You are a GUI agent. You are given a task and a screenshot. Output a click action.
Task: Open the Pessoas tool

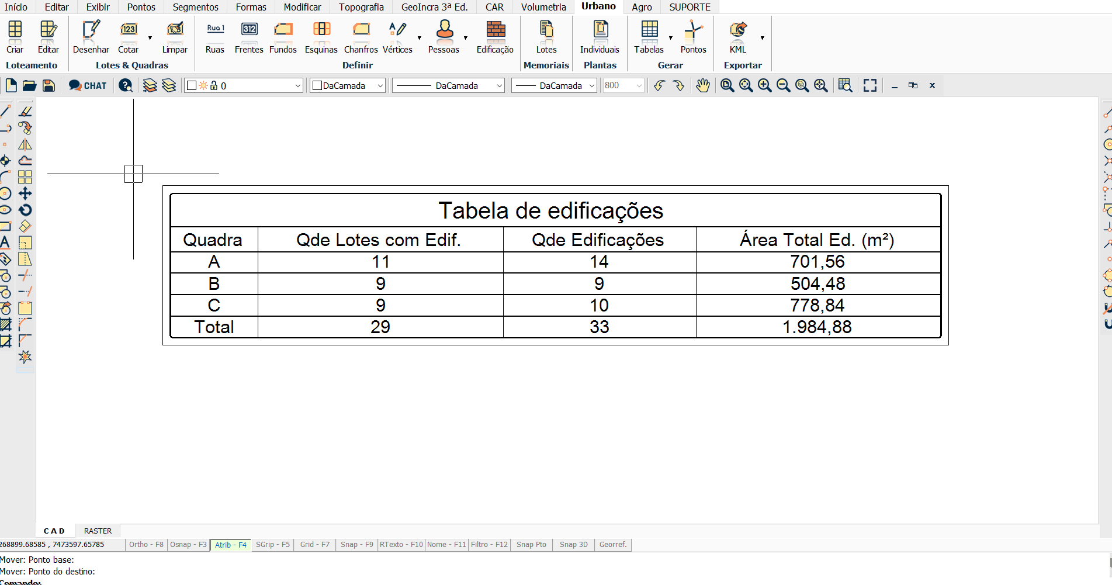[444, 36]
